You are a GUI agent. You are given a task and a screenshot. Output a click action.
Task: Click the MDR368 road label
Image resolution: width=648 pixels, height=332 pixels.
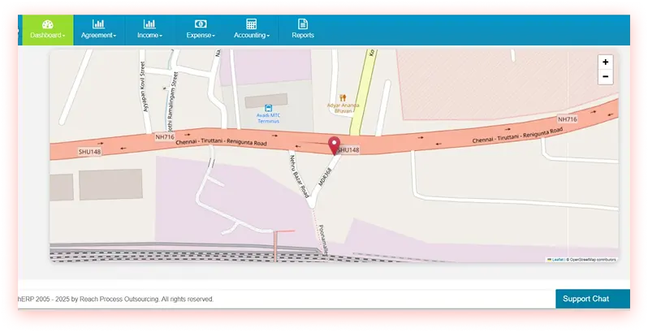point(326,176)
